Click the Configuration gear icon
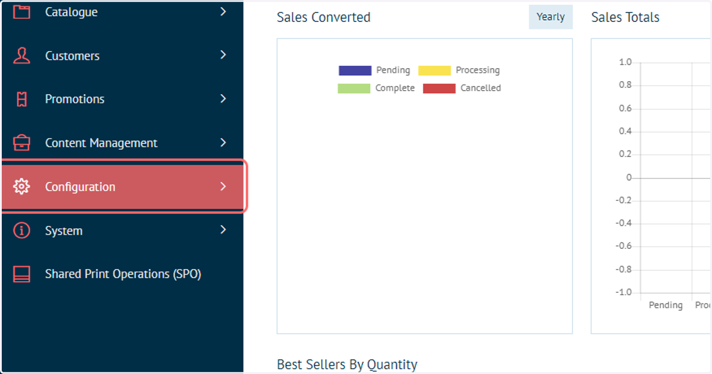The image size is (712, 374). pos(22,187)
